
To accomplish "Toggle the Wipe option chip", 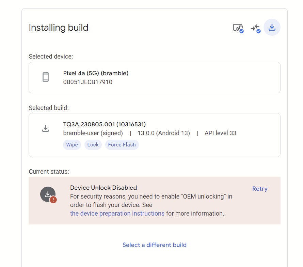I will pos(72,145).
